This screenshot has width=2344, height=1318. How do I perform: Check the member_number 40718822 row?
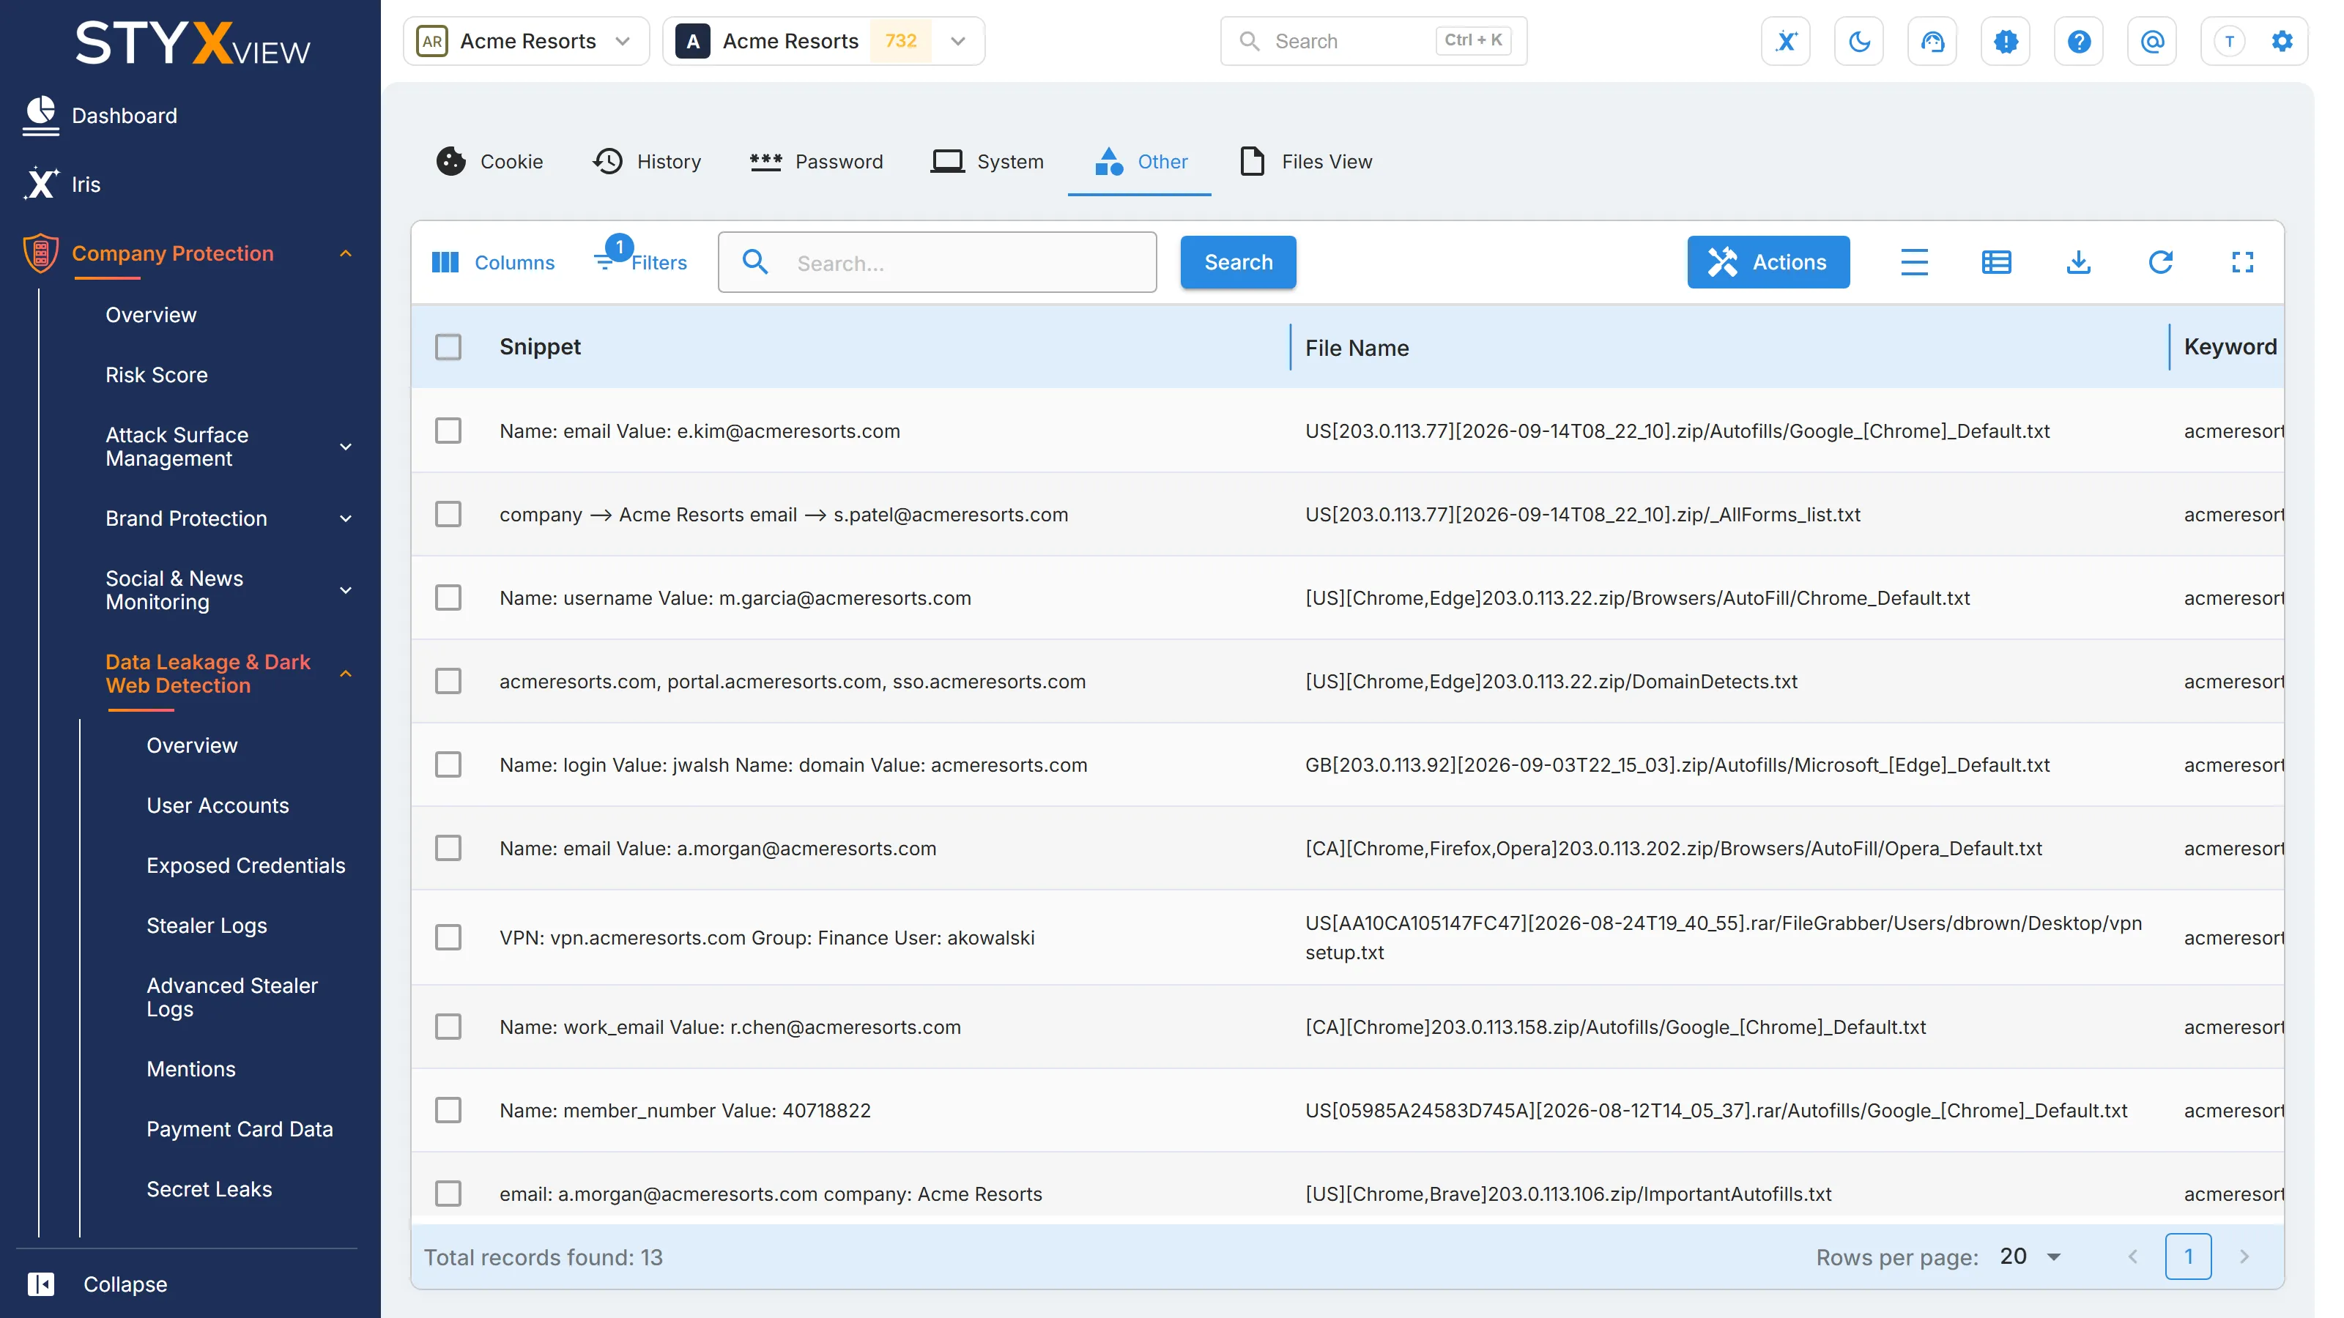448,1110
